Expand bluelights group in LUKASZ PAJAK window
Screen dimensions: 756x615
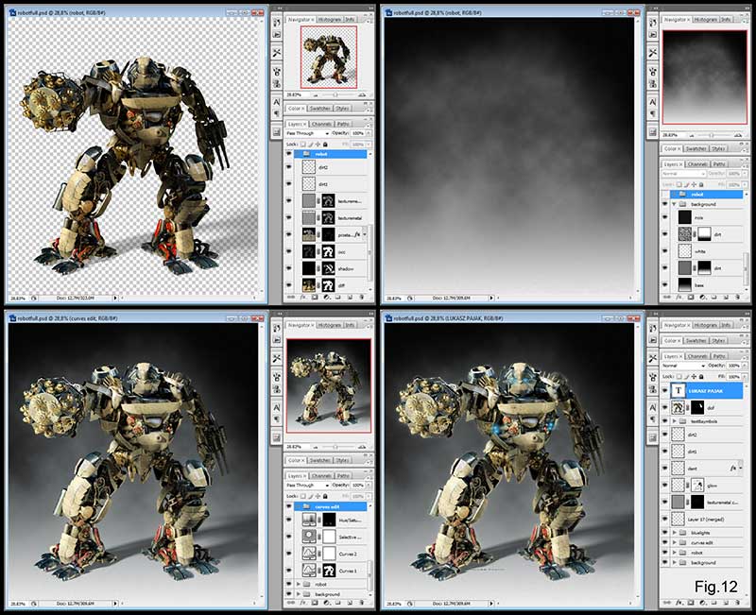pyautogui.click(x=675, y=532)
